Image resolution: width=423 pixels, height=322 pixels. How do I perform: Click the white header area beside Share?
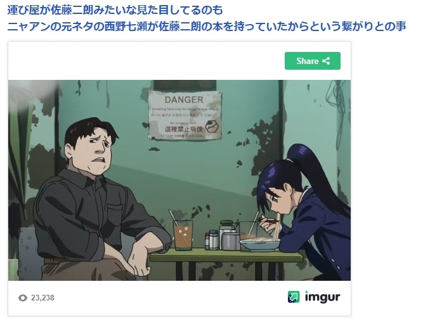coord(146,61)
